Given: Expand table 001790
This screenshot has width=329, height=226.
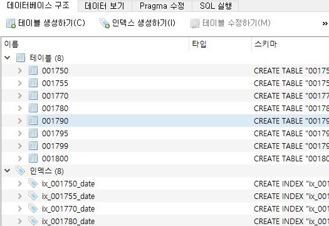Looking at the screenshot, I should (x=19, y=121).
